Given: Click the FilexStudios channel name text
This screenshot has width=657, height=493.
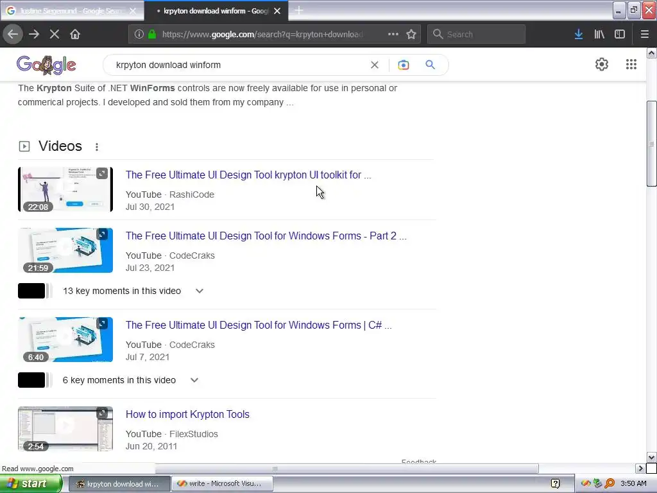Looking at the screenshot, I should coord(194,434).
